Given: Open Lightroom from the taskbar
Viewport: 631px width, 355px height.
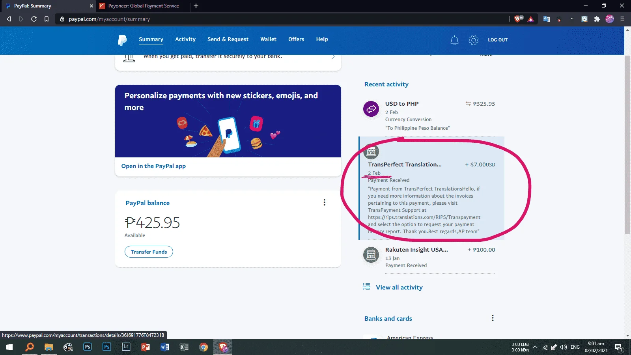Looking at the screenshot, I should (x=126, y=347).
